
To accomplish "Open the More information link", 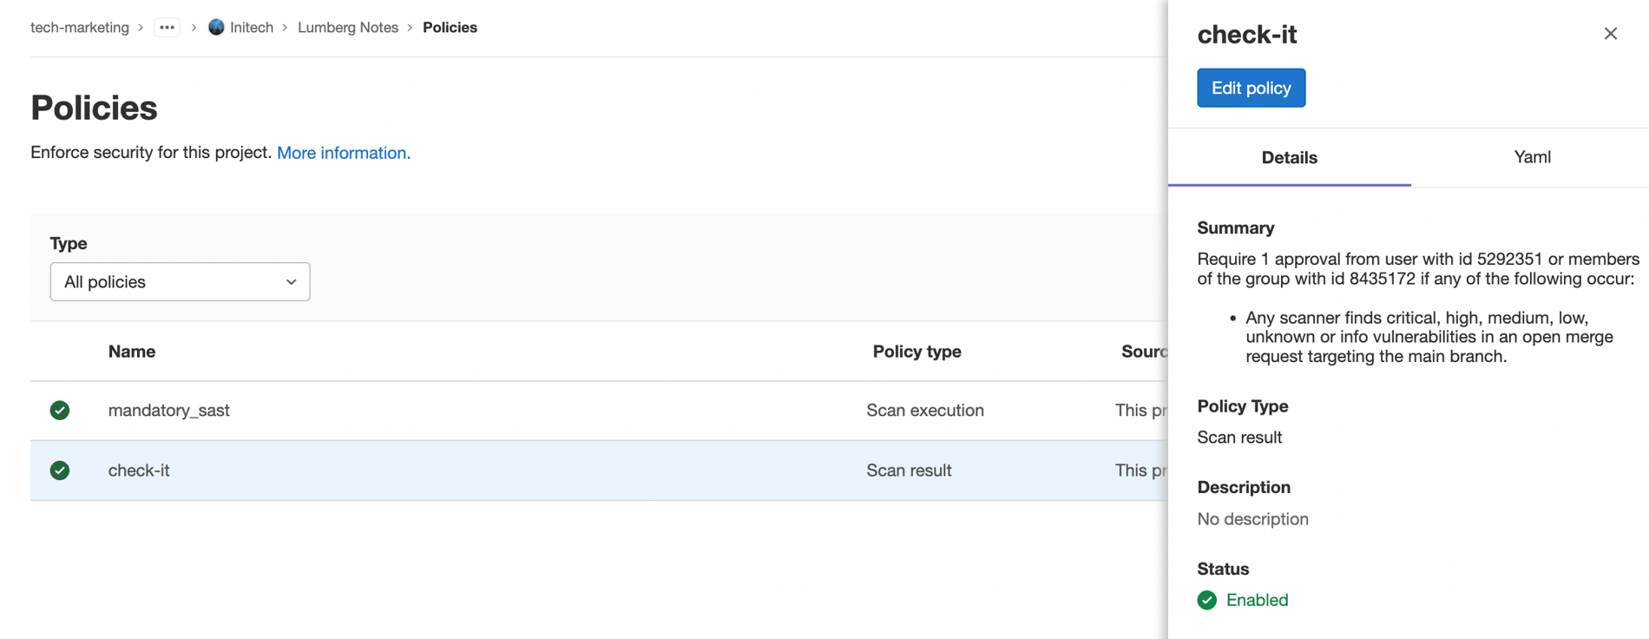I will coord(343,153).
